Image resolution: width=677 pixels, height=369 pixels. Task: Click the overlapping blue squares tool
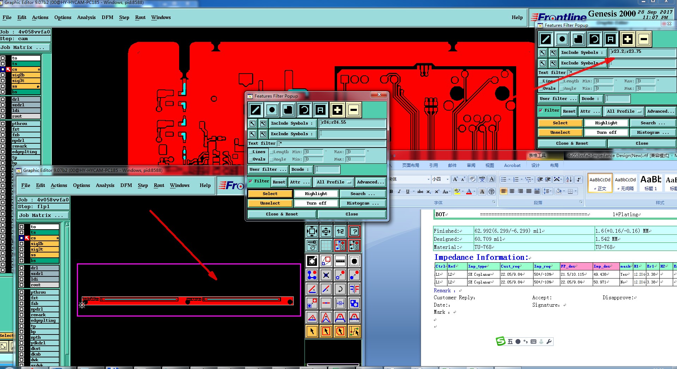[x=354, y=303]
